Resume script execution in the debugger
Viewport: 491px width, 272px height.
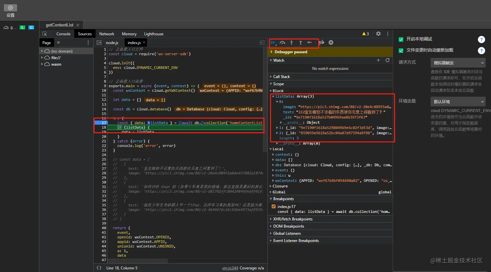point(273,42)
